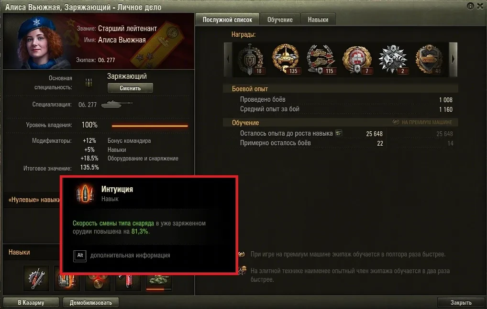Click the sword medal with count 18
Image resolution: width=487 pixels, height=309 pixels.
[250, 59]
